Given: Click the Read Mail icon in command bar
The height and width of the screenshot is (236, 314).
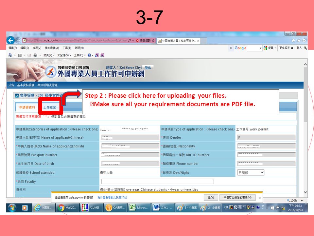Looking at the screenshot, I should pos(29,55).
